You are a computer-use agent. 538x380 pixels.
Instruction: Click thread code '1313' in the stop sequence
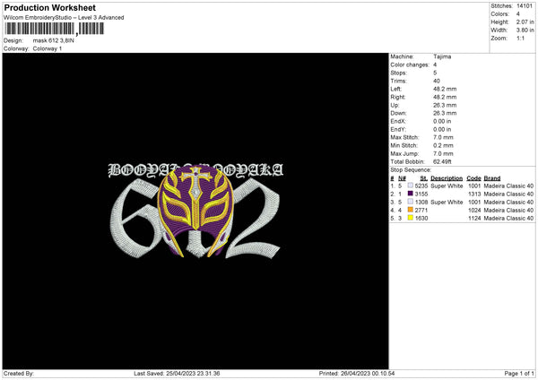pos(474,194)
